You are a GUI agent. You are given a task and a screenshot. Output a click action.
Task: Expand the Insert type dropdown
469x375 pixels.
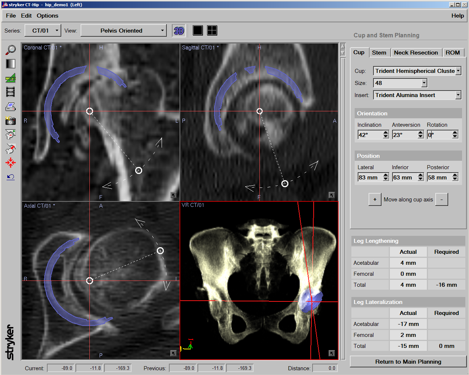click(x=458, y=95)
